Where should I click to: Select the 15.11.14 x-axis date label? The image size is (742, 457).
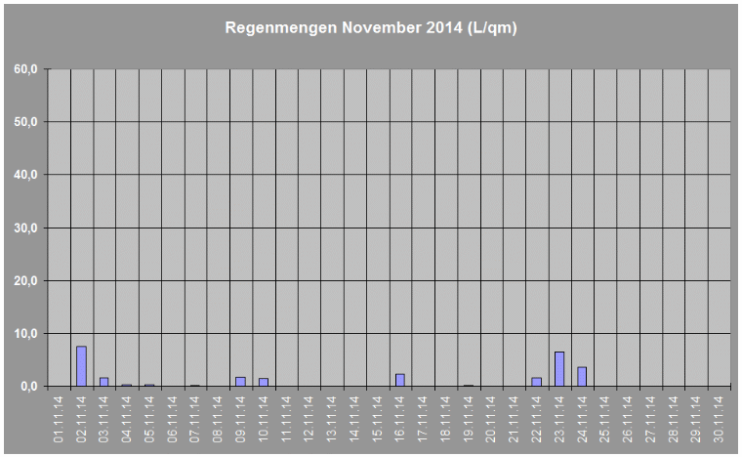point(377,419)
